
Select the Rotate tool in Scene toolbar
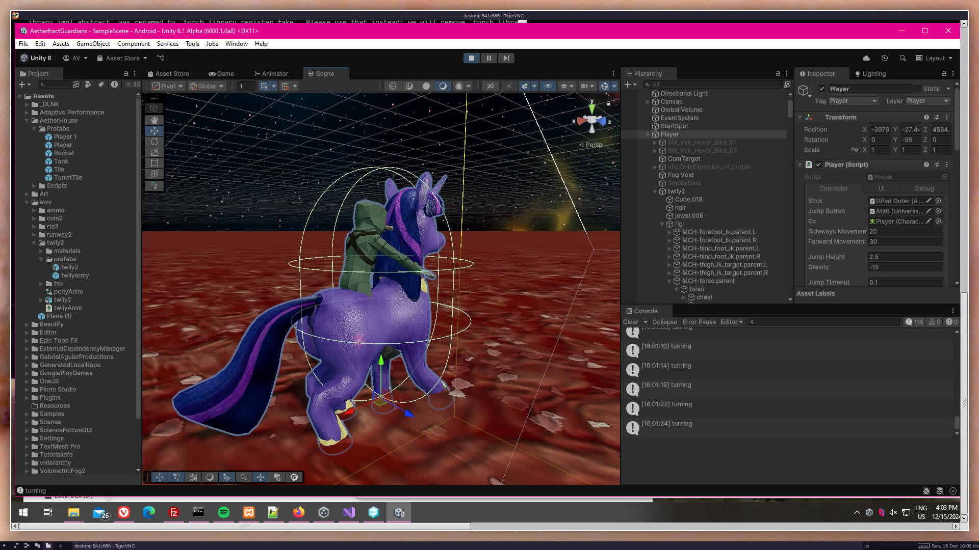click(x=154, y=142)
